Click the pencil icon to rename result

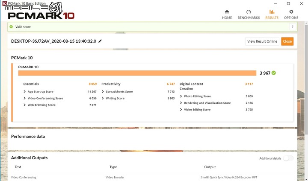[100, 41]
